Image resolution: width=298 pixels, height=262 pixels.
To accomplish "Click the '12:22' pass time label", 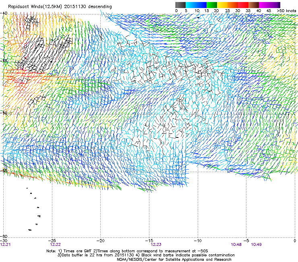I will (x=56, y=245).
